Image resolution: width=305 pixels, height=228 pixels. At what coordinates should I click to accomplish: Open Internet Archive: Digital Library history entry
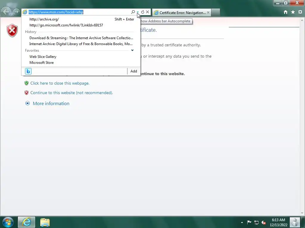81,44
